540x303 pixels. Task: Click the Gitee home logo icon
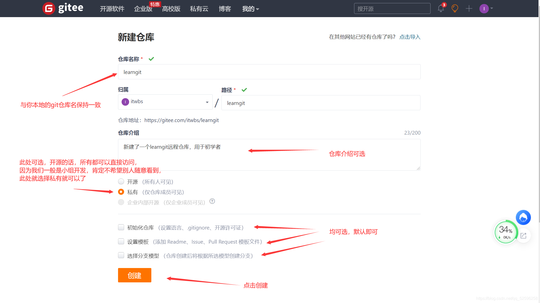pos(48,9)
